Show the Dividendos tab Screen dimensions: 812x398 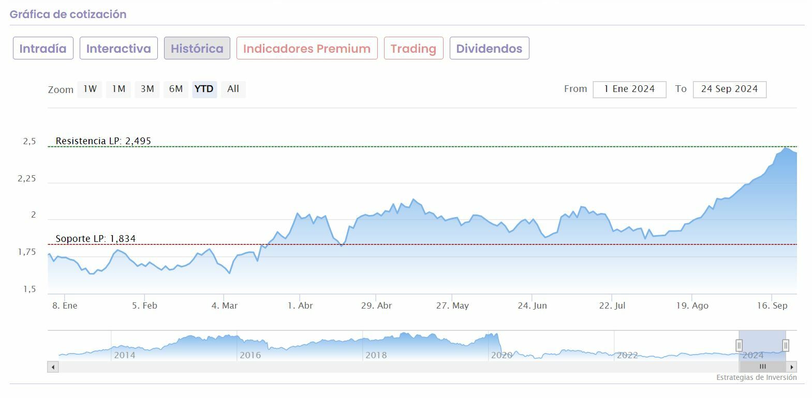click(489, 49)
